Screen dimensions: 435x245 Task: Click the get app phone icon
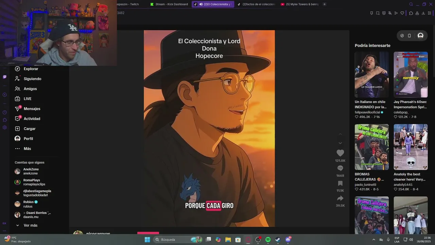point(409,35)
